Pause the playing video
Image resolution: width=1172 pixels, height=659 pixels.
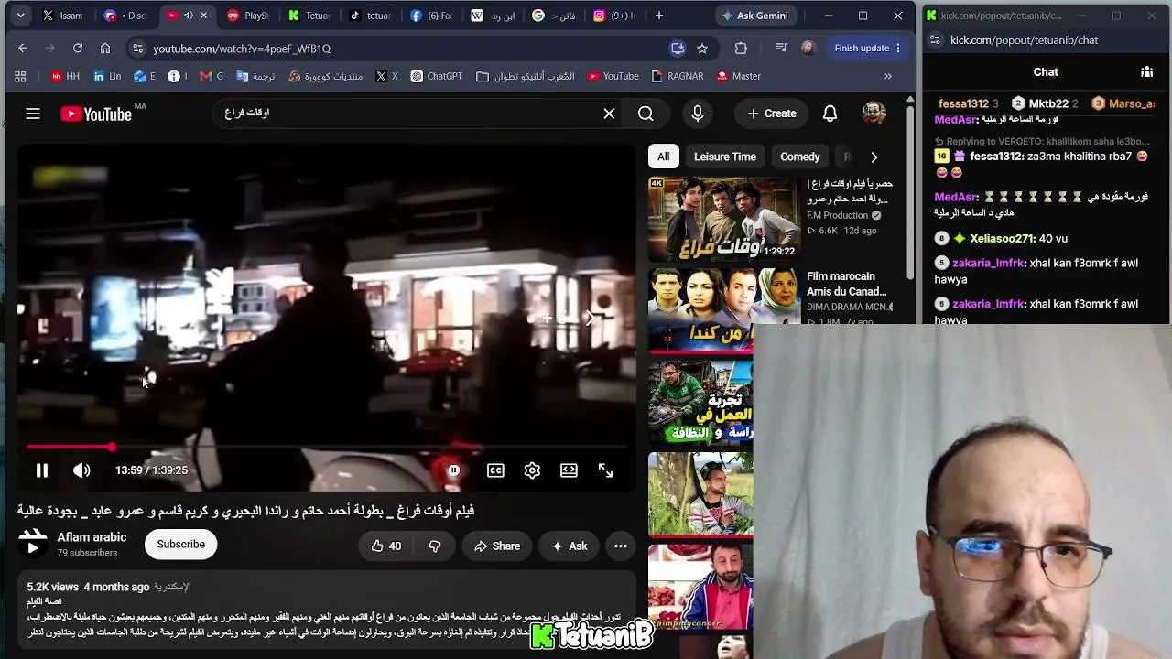42,470
